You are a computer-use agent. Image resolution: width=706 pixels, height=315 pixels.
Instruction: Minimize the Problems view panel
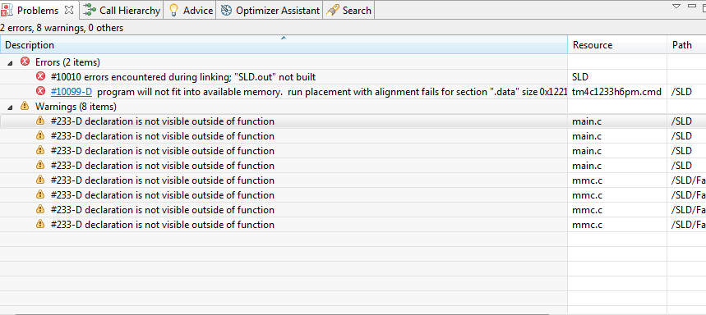coord(692,6)
